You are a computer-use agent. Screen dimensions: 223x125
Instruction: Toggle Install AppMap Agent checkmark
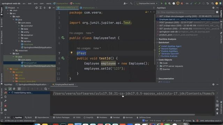pos(160,46)
